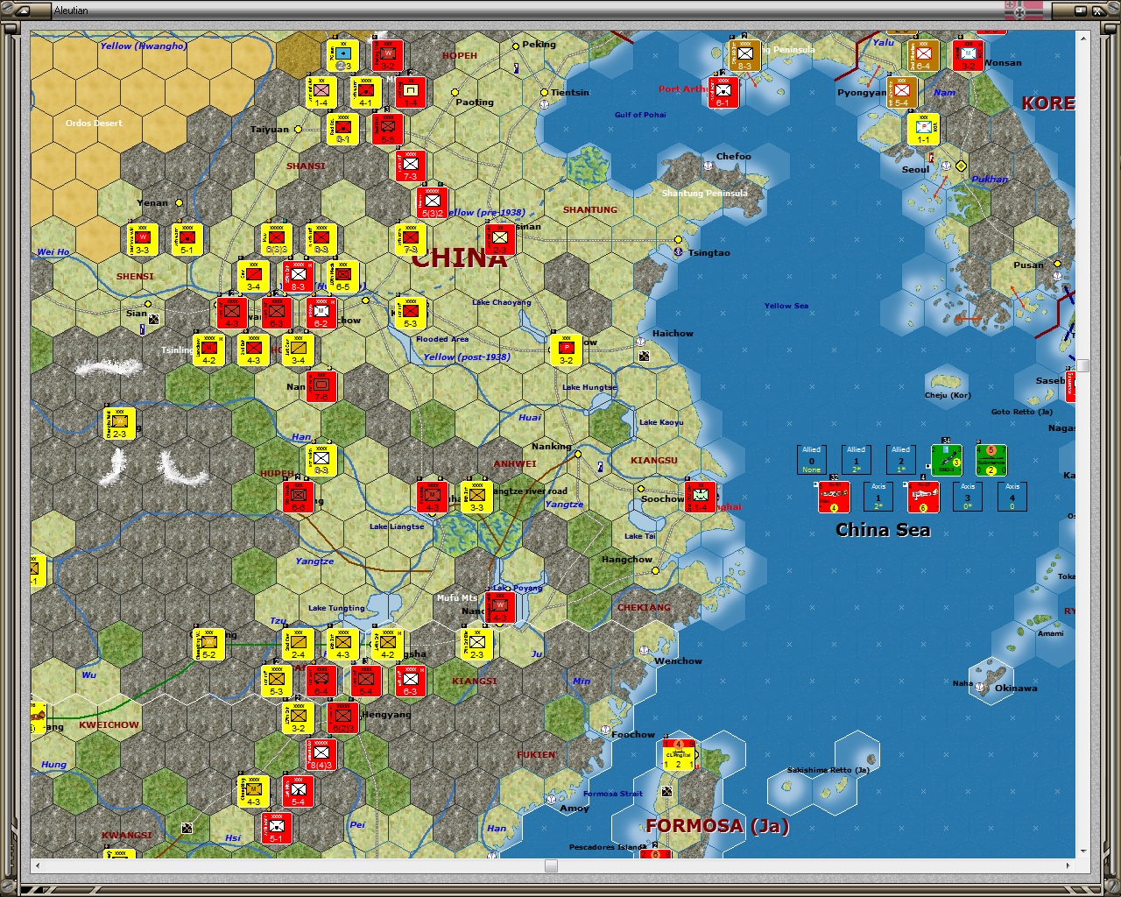Select the red 2-3 unit near Tsinan
Screen dimensions: 1121x897
pyautogui.click(x=499, y=239)
